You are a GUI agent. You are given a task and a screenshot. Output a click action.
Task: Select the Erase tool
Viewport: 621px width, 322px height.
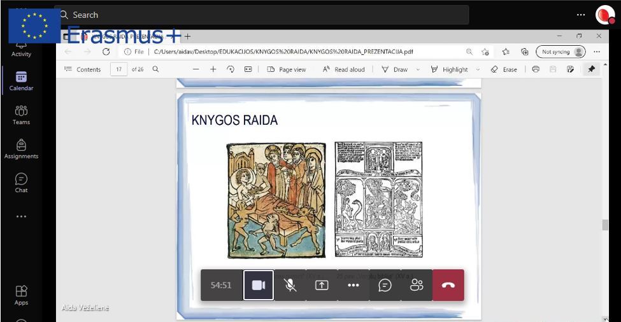[504, 69]
